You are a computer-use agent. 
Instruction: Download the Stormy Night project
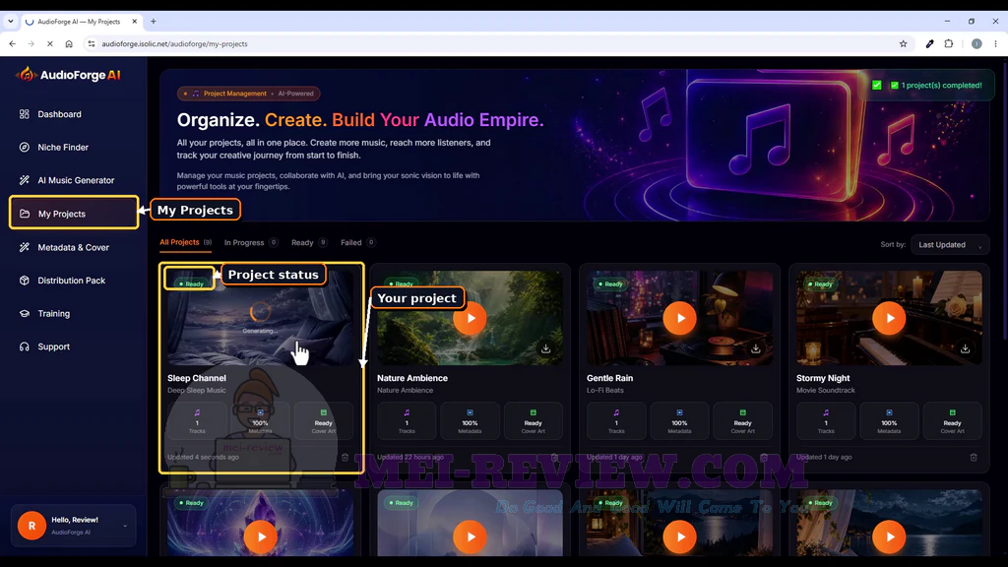965,348
